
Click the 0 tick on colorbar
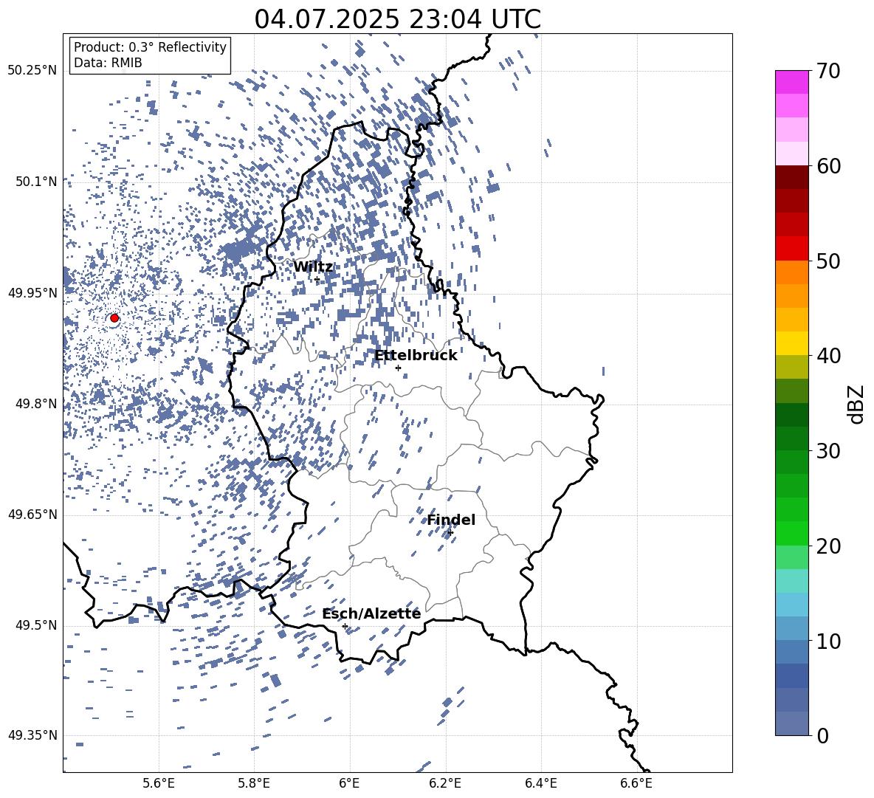pos(822,735)
